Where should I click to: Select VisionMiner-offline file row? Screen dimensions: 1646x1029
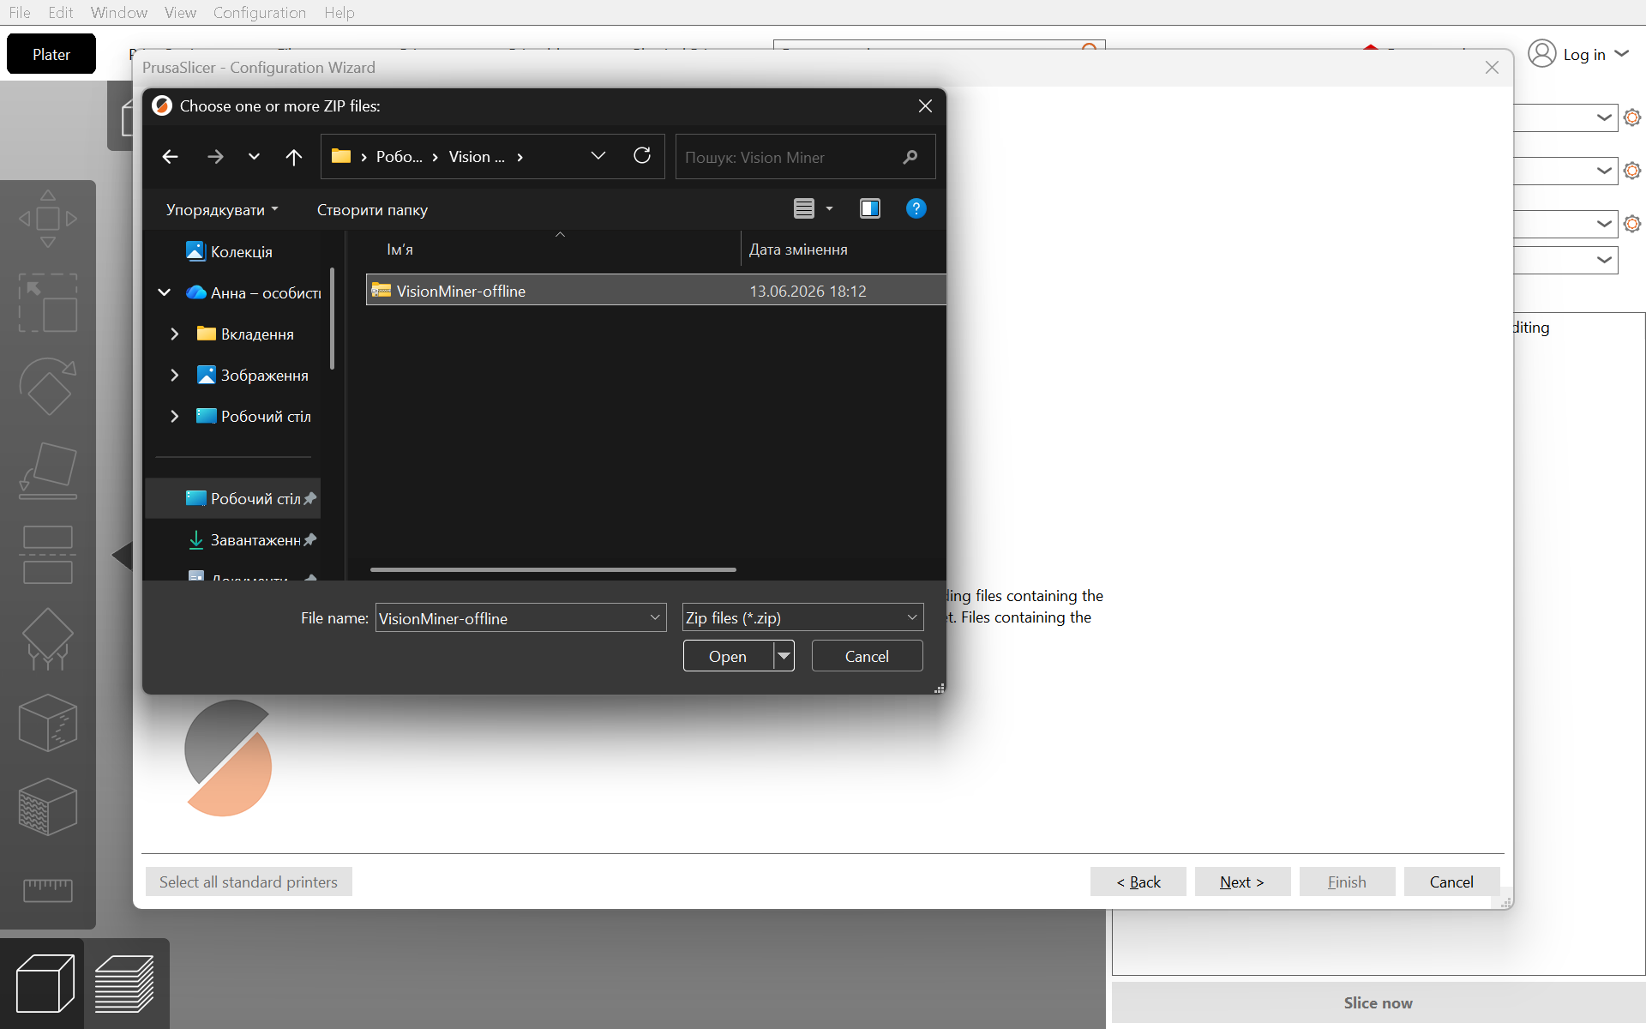[656, 291]
